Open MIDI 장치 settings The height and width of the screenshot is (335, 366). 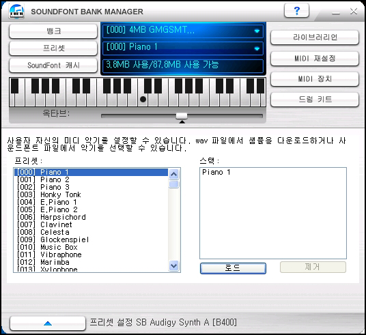(x=315, y=79)
